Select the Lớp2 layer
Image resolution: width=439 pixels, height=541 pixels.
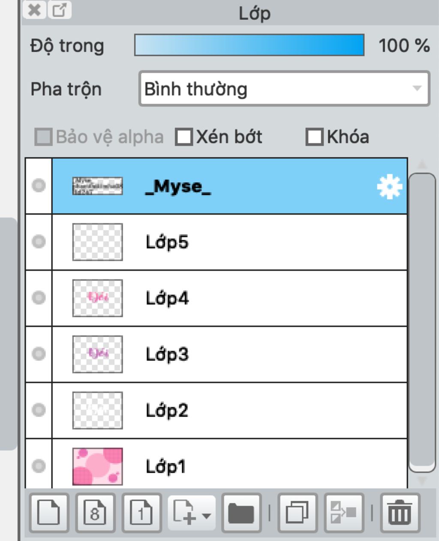pyautogui.click(x=229, y=410)
